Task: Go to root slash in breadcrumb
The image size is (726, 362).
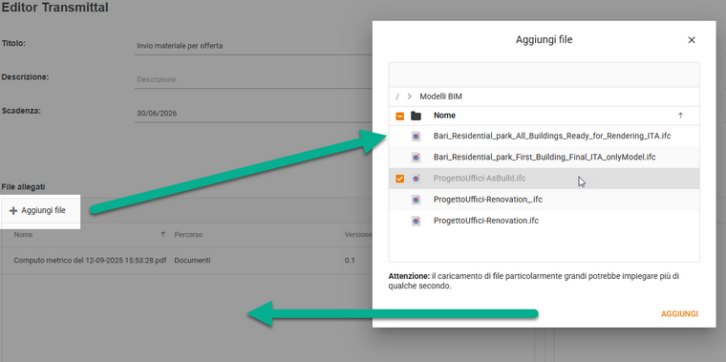Action: 397,96
